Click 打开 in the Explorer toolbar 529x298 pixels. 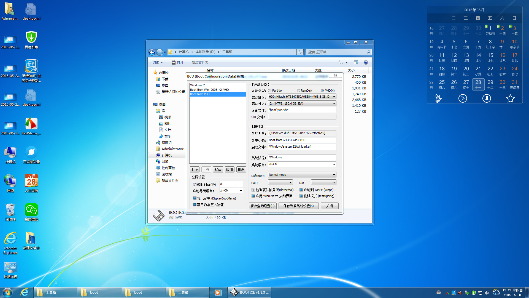pyautogui.click(x=178, y=63)
